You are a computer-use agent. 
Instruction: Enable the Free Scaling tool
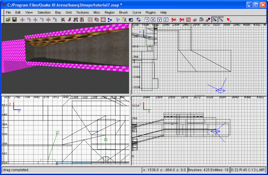coord(147,20)
